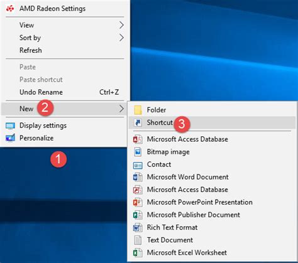The image size is (298, 263).
Task: Click the Contact card icon
Action: [138, 165]
